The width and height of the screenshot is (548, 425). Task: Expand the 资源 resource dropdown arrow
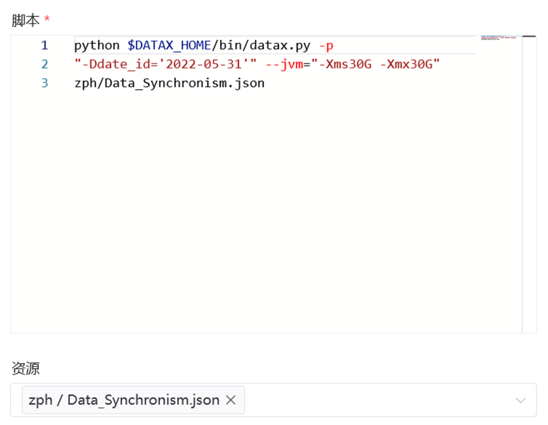[x=521, y=400]
